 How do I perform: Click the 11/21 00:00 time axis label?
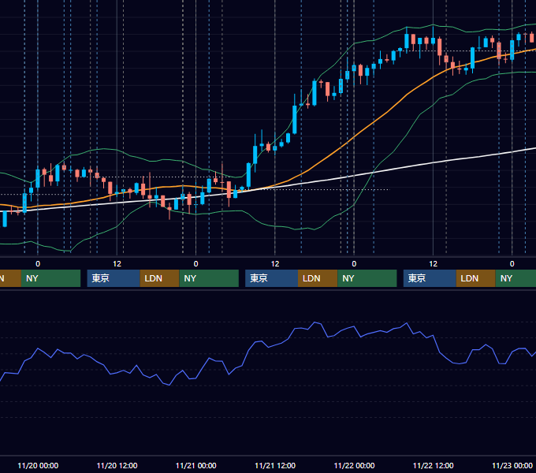pyautogui.click(x=195, y=465)
